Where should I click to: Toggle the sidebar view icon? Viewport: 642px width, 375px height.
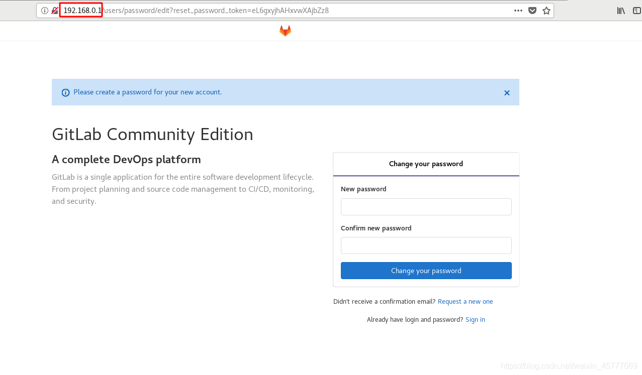tap(637, 11)
